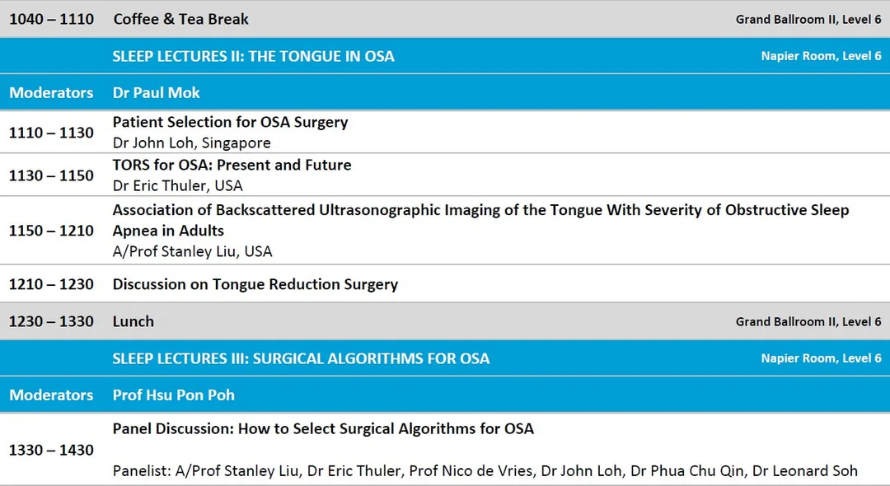Open Association of Backscattered Ultrasonographic Imaging talk
Image resolution: width=890 pixels, height=486 pixels.
point(480,220)
